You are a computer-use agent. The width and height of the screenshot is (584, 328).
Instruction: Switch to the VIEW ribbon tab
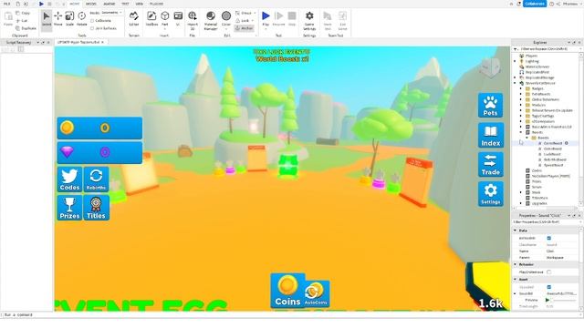pyautogui.click(x=140, y=4)
